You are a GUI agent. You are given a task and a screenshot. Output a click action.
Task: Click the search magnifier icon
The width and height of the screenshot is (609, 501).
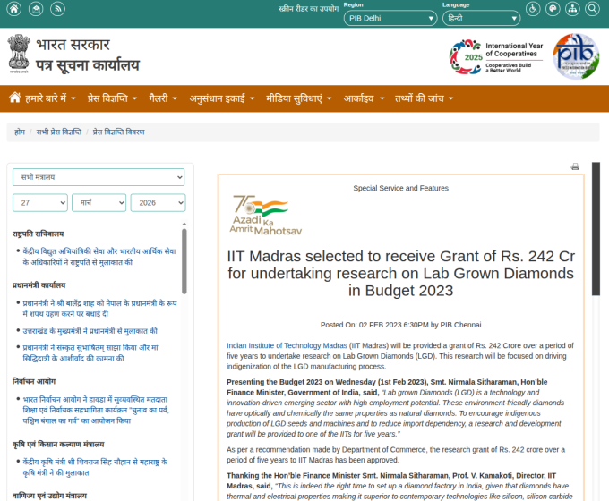coord(592,9)
